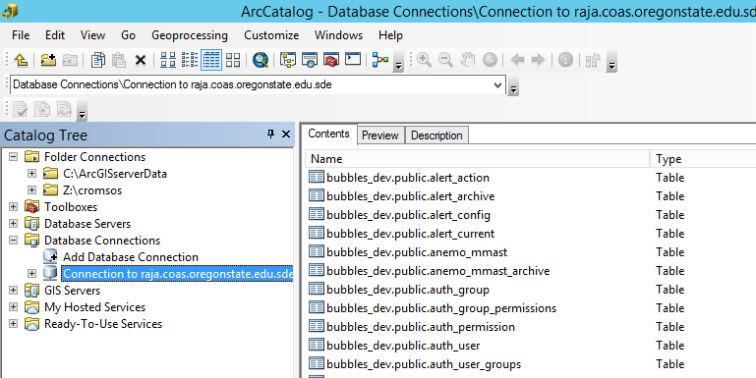Toggle the Catalog Tree window icon
The width and height of the screenshot is (756, 378).
coord(288,60)
